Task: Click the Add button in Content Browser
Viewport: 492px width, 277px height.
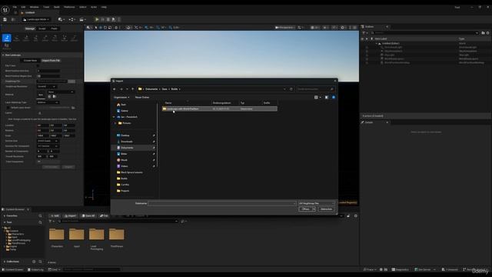Action: pos(55,216)
